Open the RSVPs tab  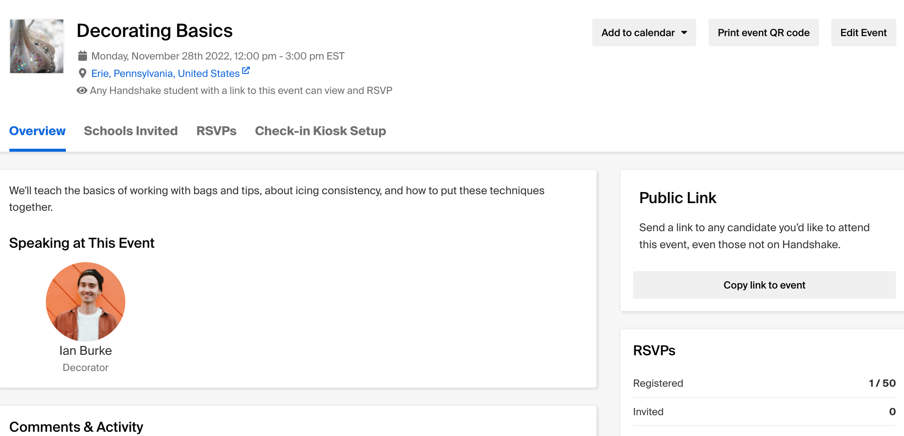tap(216, 131)
